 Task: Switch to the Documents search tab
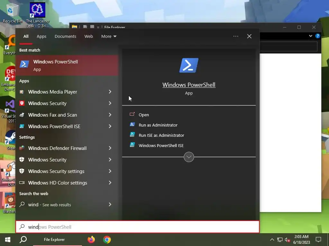65,37
